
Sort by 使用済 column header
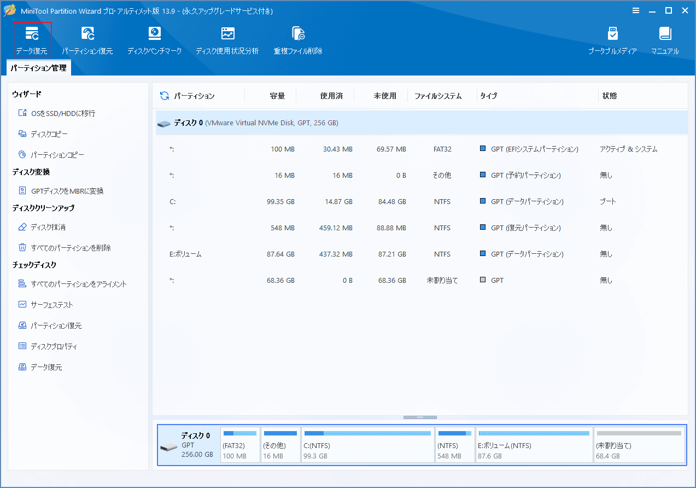331,96
